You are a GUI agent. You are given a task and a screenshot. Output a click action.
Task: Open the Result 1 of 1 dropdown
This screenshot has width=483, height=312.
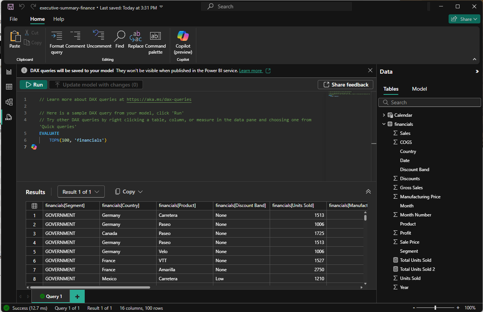(81, 192)
